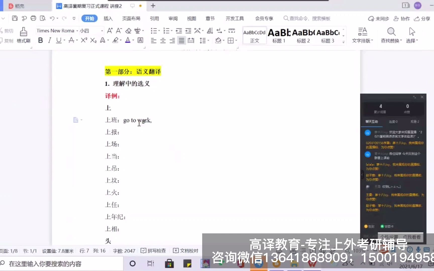This screenshot has width=434, height=271.
Task: Click 协作 collaborate button
Action: [x=402, y=19]
